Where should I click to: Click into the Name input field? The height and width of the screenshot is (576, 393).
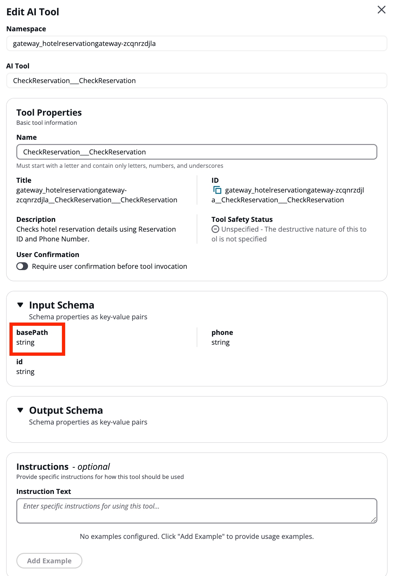196,152
